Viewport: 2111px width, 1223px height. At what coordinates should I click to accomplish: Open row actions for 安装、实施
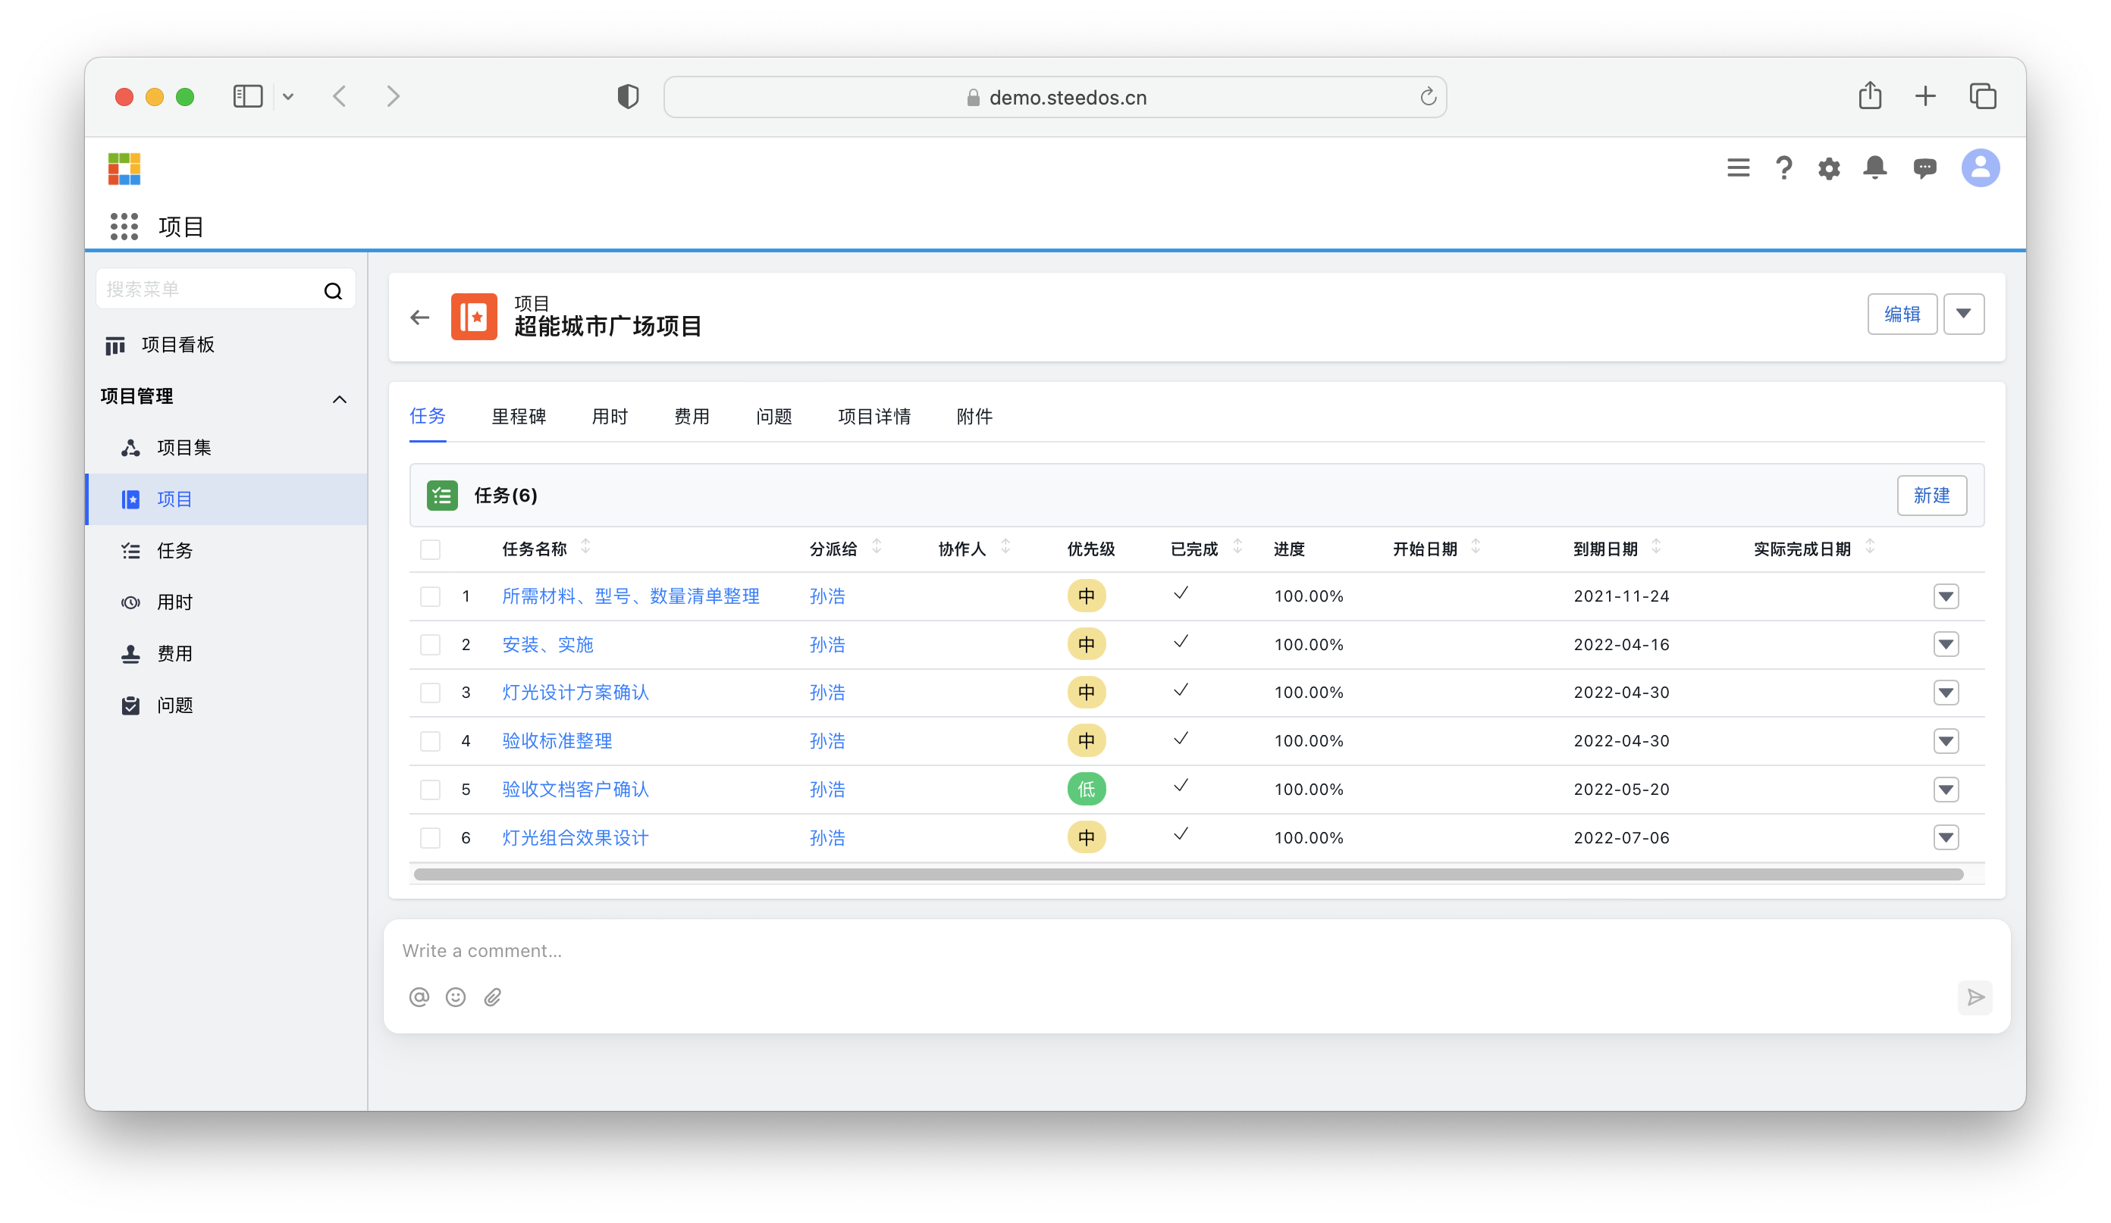pyautogui.click(x=1945, y=645)
